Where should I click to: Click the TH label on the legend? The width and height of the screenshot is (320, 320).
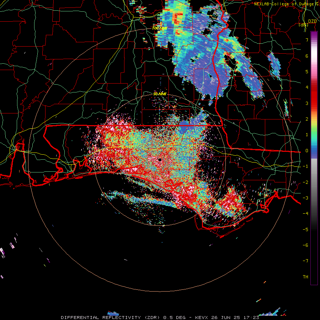coord(305,277)
